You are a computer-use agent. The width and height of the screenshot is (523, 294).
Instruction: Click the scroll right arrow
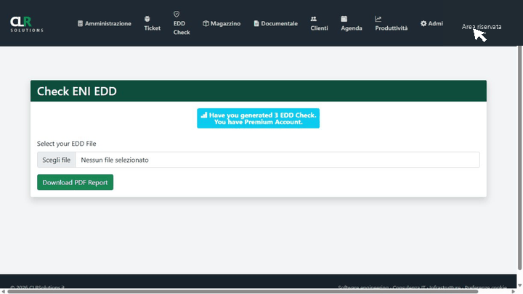pos(514,291)
